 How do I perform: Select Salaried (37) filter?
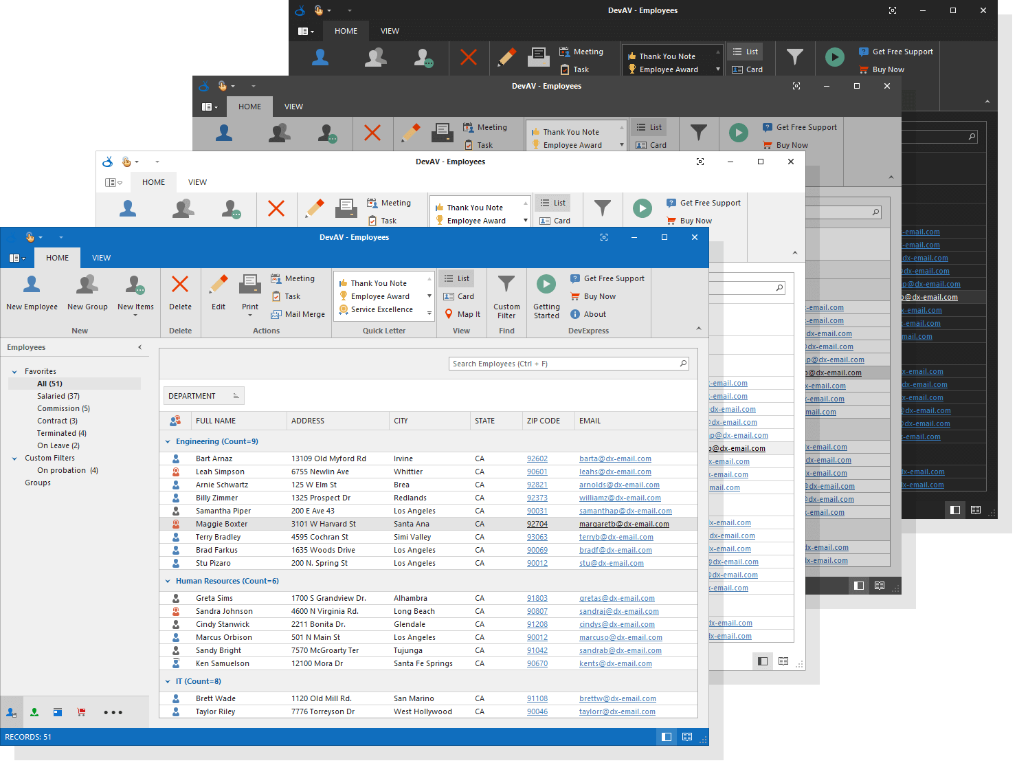coord(58,396)
